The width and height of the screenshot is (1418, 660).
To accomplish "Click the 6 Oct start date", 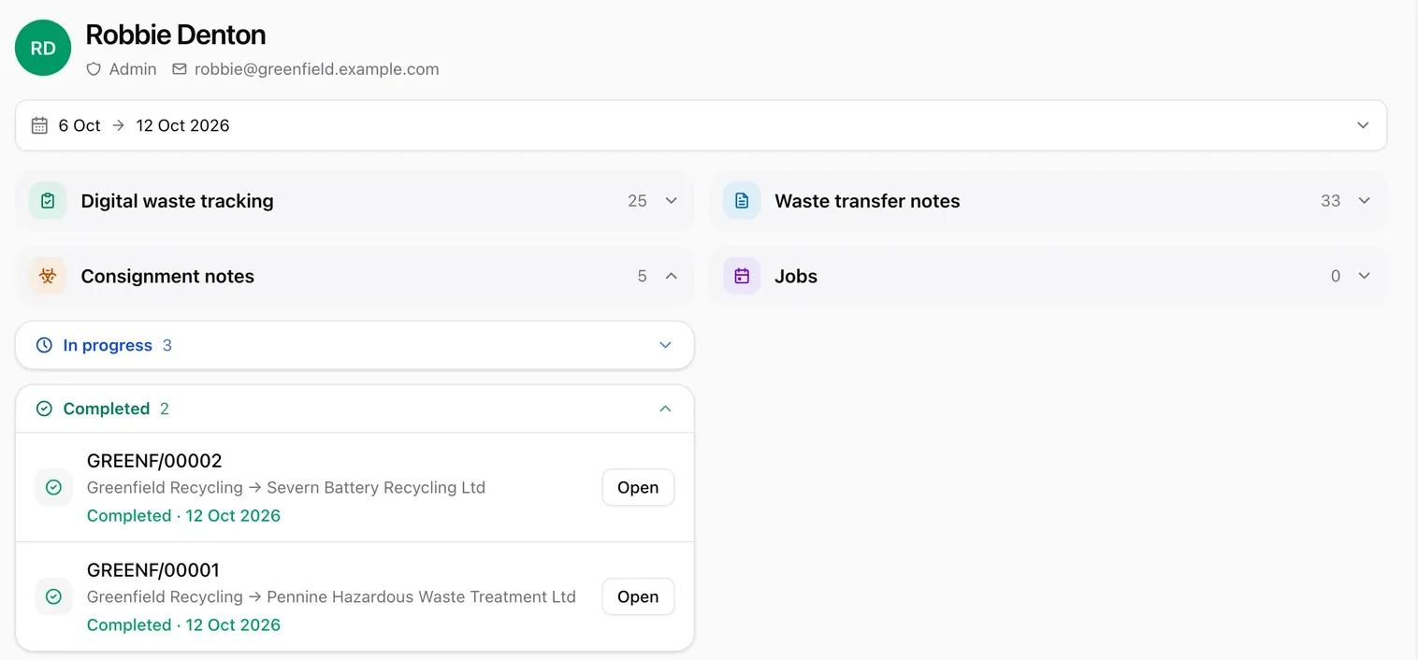I will (80, 125).
